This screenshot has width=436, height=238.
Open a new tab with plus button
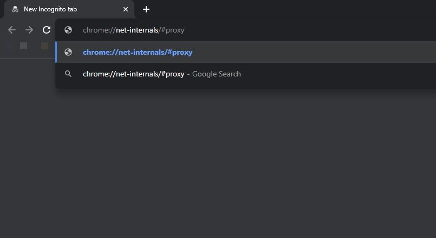click(146, 9)
